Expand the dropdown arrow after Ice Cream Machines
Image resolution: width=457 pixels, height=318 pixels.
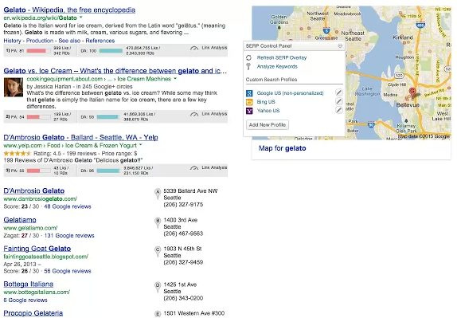coord(175,79)
